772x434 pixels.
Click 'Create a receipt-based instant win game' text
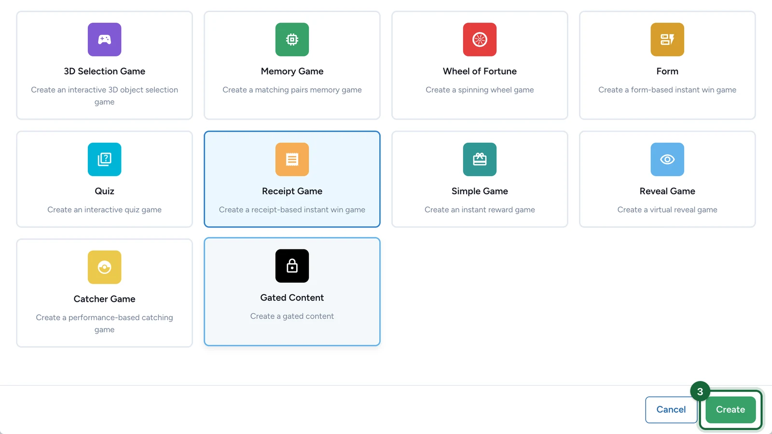(292, 210)
